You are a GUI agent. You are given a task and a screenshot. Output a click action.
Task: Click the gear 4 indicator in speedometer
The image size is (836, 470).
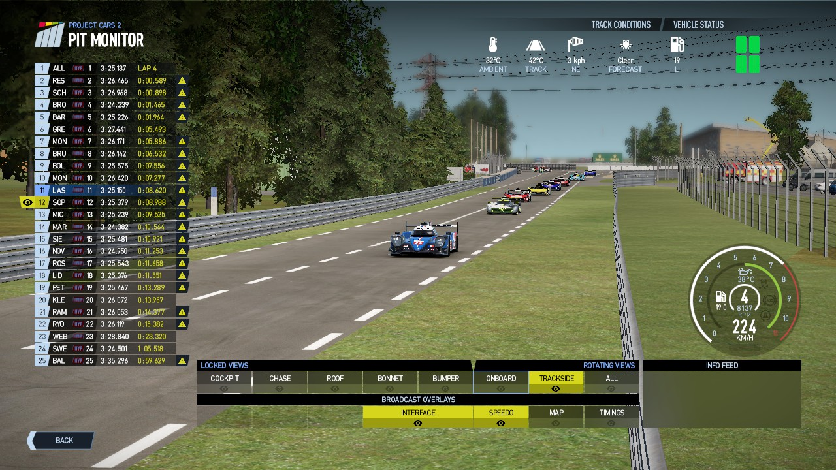(x=745, y=296)
